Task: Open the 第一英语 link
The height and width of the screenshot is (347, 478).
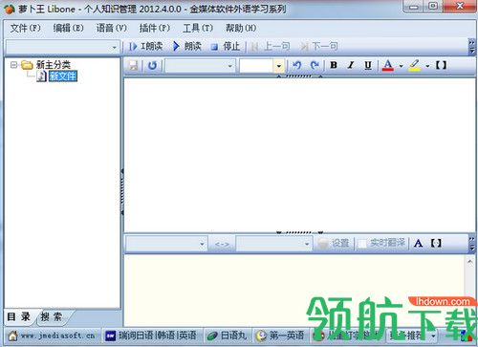Action: pyautogui.click(x=280, y=336)
